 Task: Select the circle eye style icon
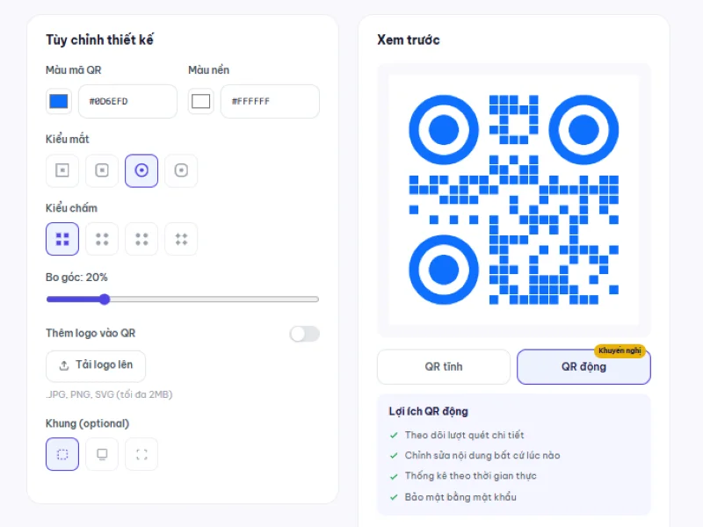pos(141,170)
